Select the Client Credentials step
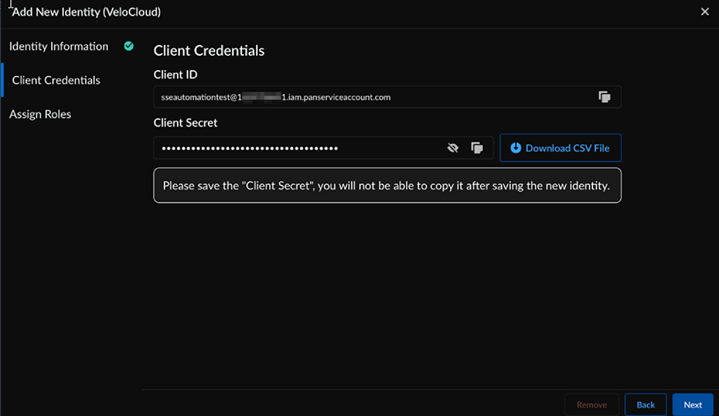Screen dimensions: 719x416 tap(56, 80)
